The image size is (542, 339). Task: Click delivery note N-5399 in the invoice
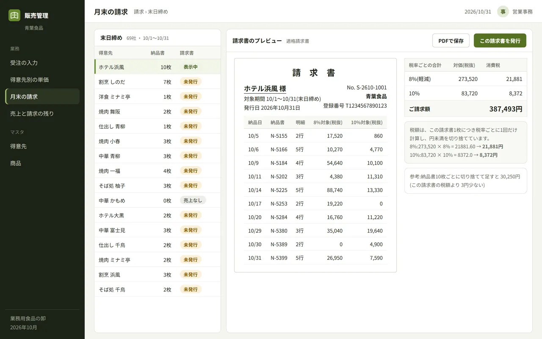pos(279,258)
